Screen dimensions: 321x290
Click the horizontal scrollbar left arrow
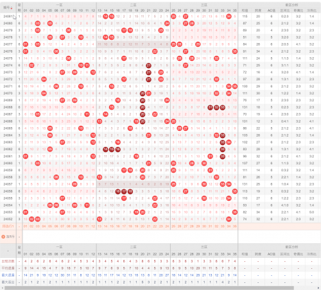click(x=1, y=288)
